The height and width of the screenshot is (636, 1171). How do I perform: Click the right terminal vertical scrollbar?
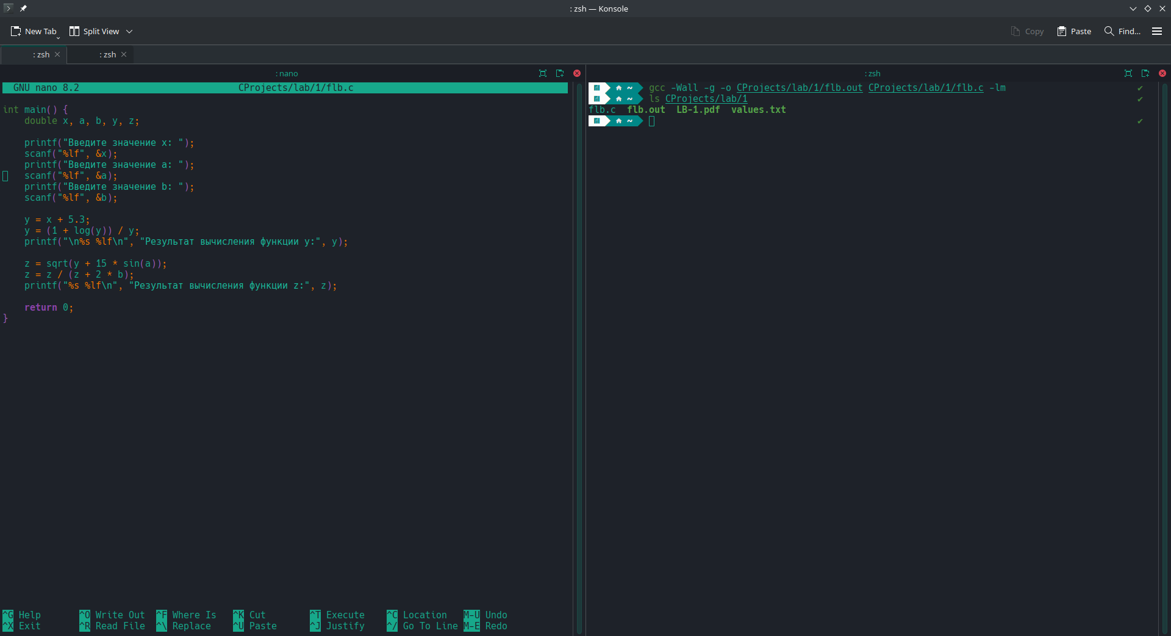(x=1164, y=359)
